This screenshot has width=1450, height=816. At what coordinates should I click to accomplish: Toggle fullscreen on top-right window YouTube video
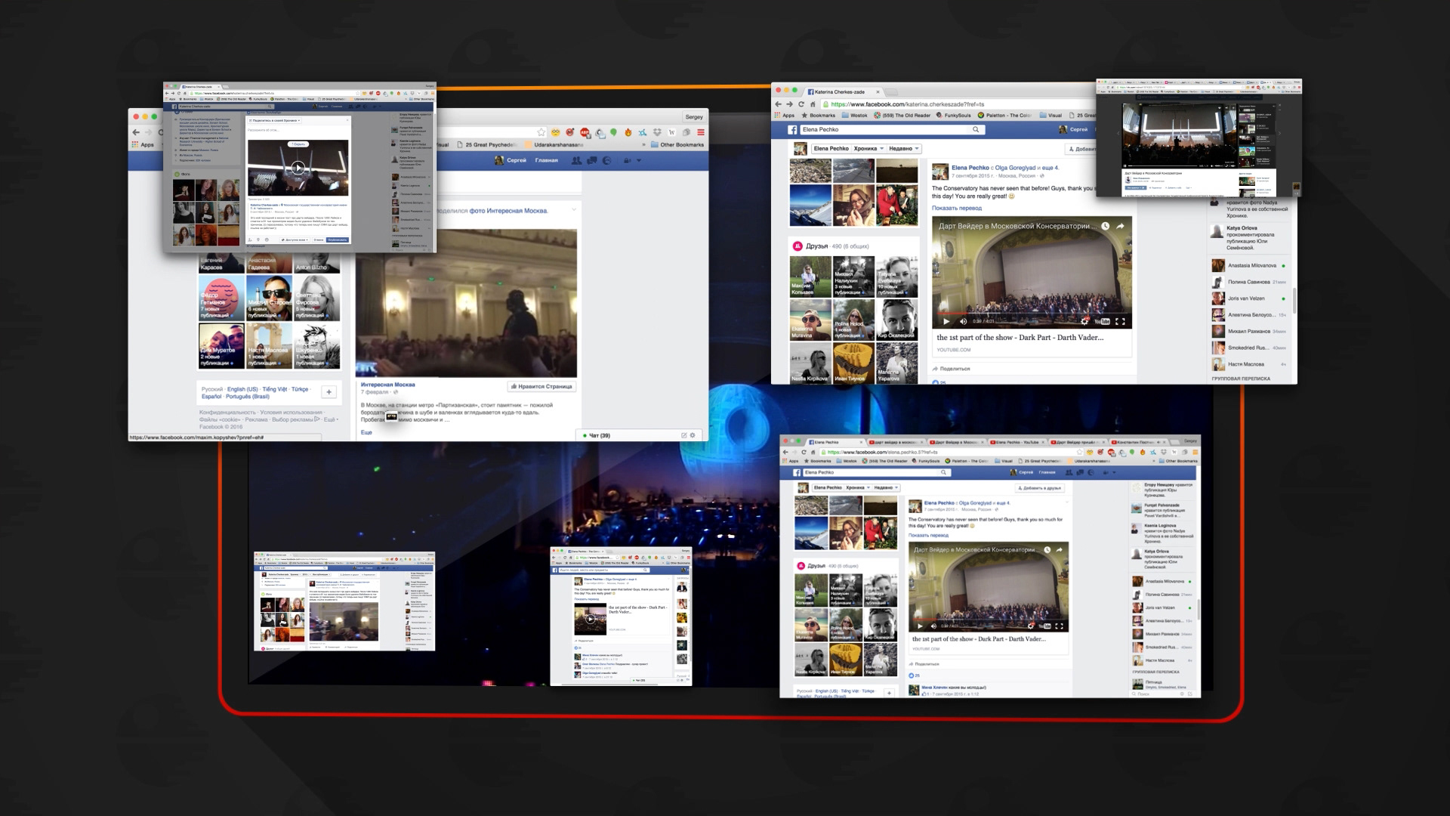1120,321
